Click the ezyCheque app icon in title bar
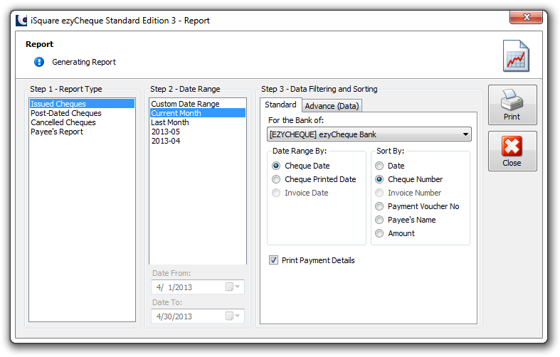The height and width of the screenshot is (357, 560). click(x=21, y=21)
